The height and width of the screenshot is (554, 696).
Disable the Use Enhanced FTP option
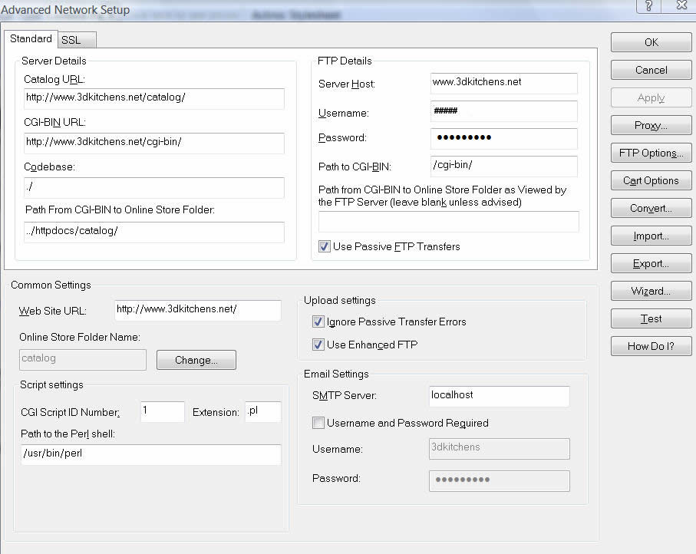pos(318,345)
